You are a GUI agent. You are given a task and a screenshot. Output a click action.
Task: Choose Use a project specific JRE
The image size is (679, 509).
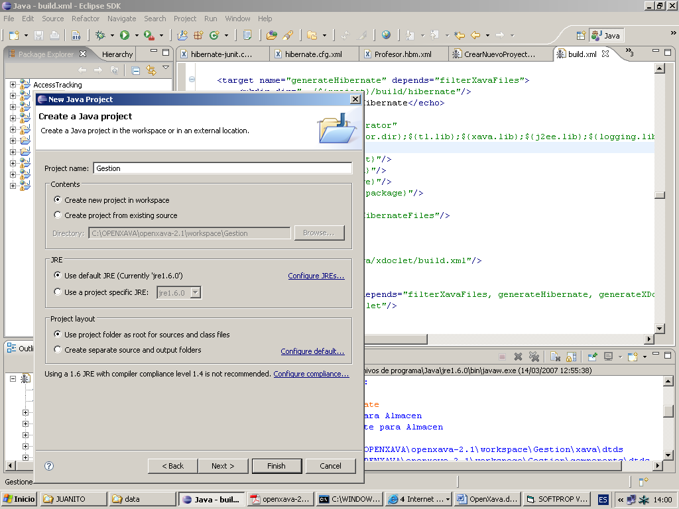[x=58, y=292]
